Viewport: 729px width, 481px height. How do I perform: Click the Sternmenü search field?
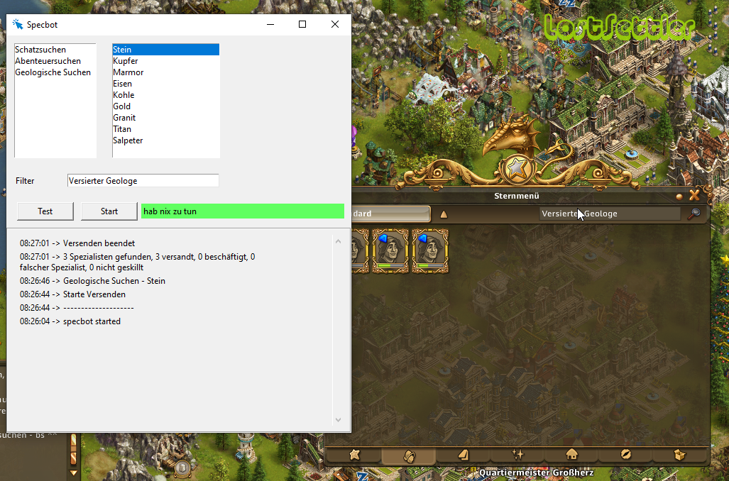pos(609,214)
